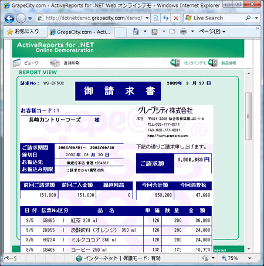Click the customer name 長崎カントリーフーズ

(55, 120)
